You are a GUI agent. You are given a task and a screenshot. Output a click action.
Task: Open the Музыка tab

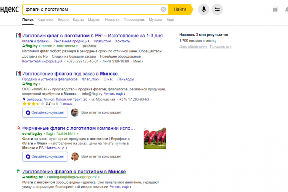point(155,20)
